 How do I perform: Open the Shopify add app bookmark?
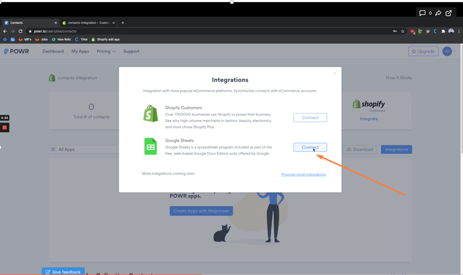coord(105,39)
